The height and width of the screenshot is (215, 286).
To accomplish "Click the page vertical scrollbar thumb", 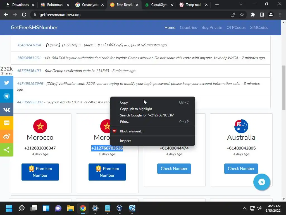I will tap(283, 87).
